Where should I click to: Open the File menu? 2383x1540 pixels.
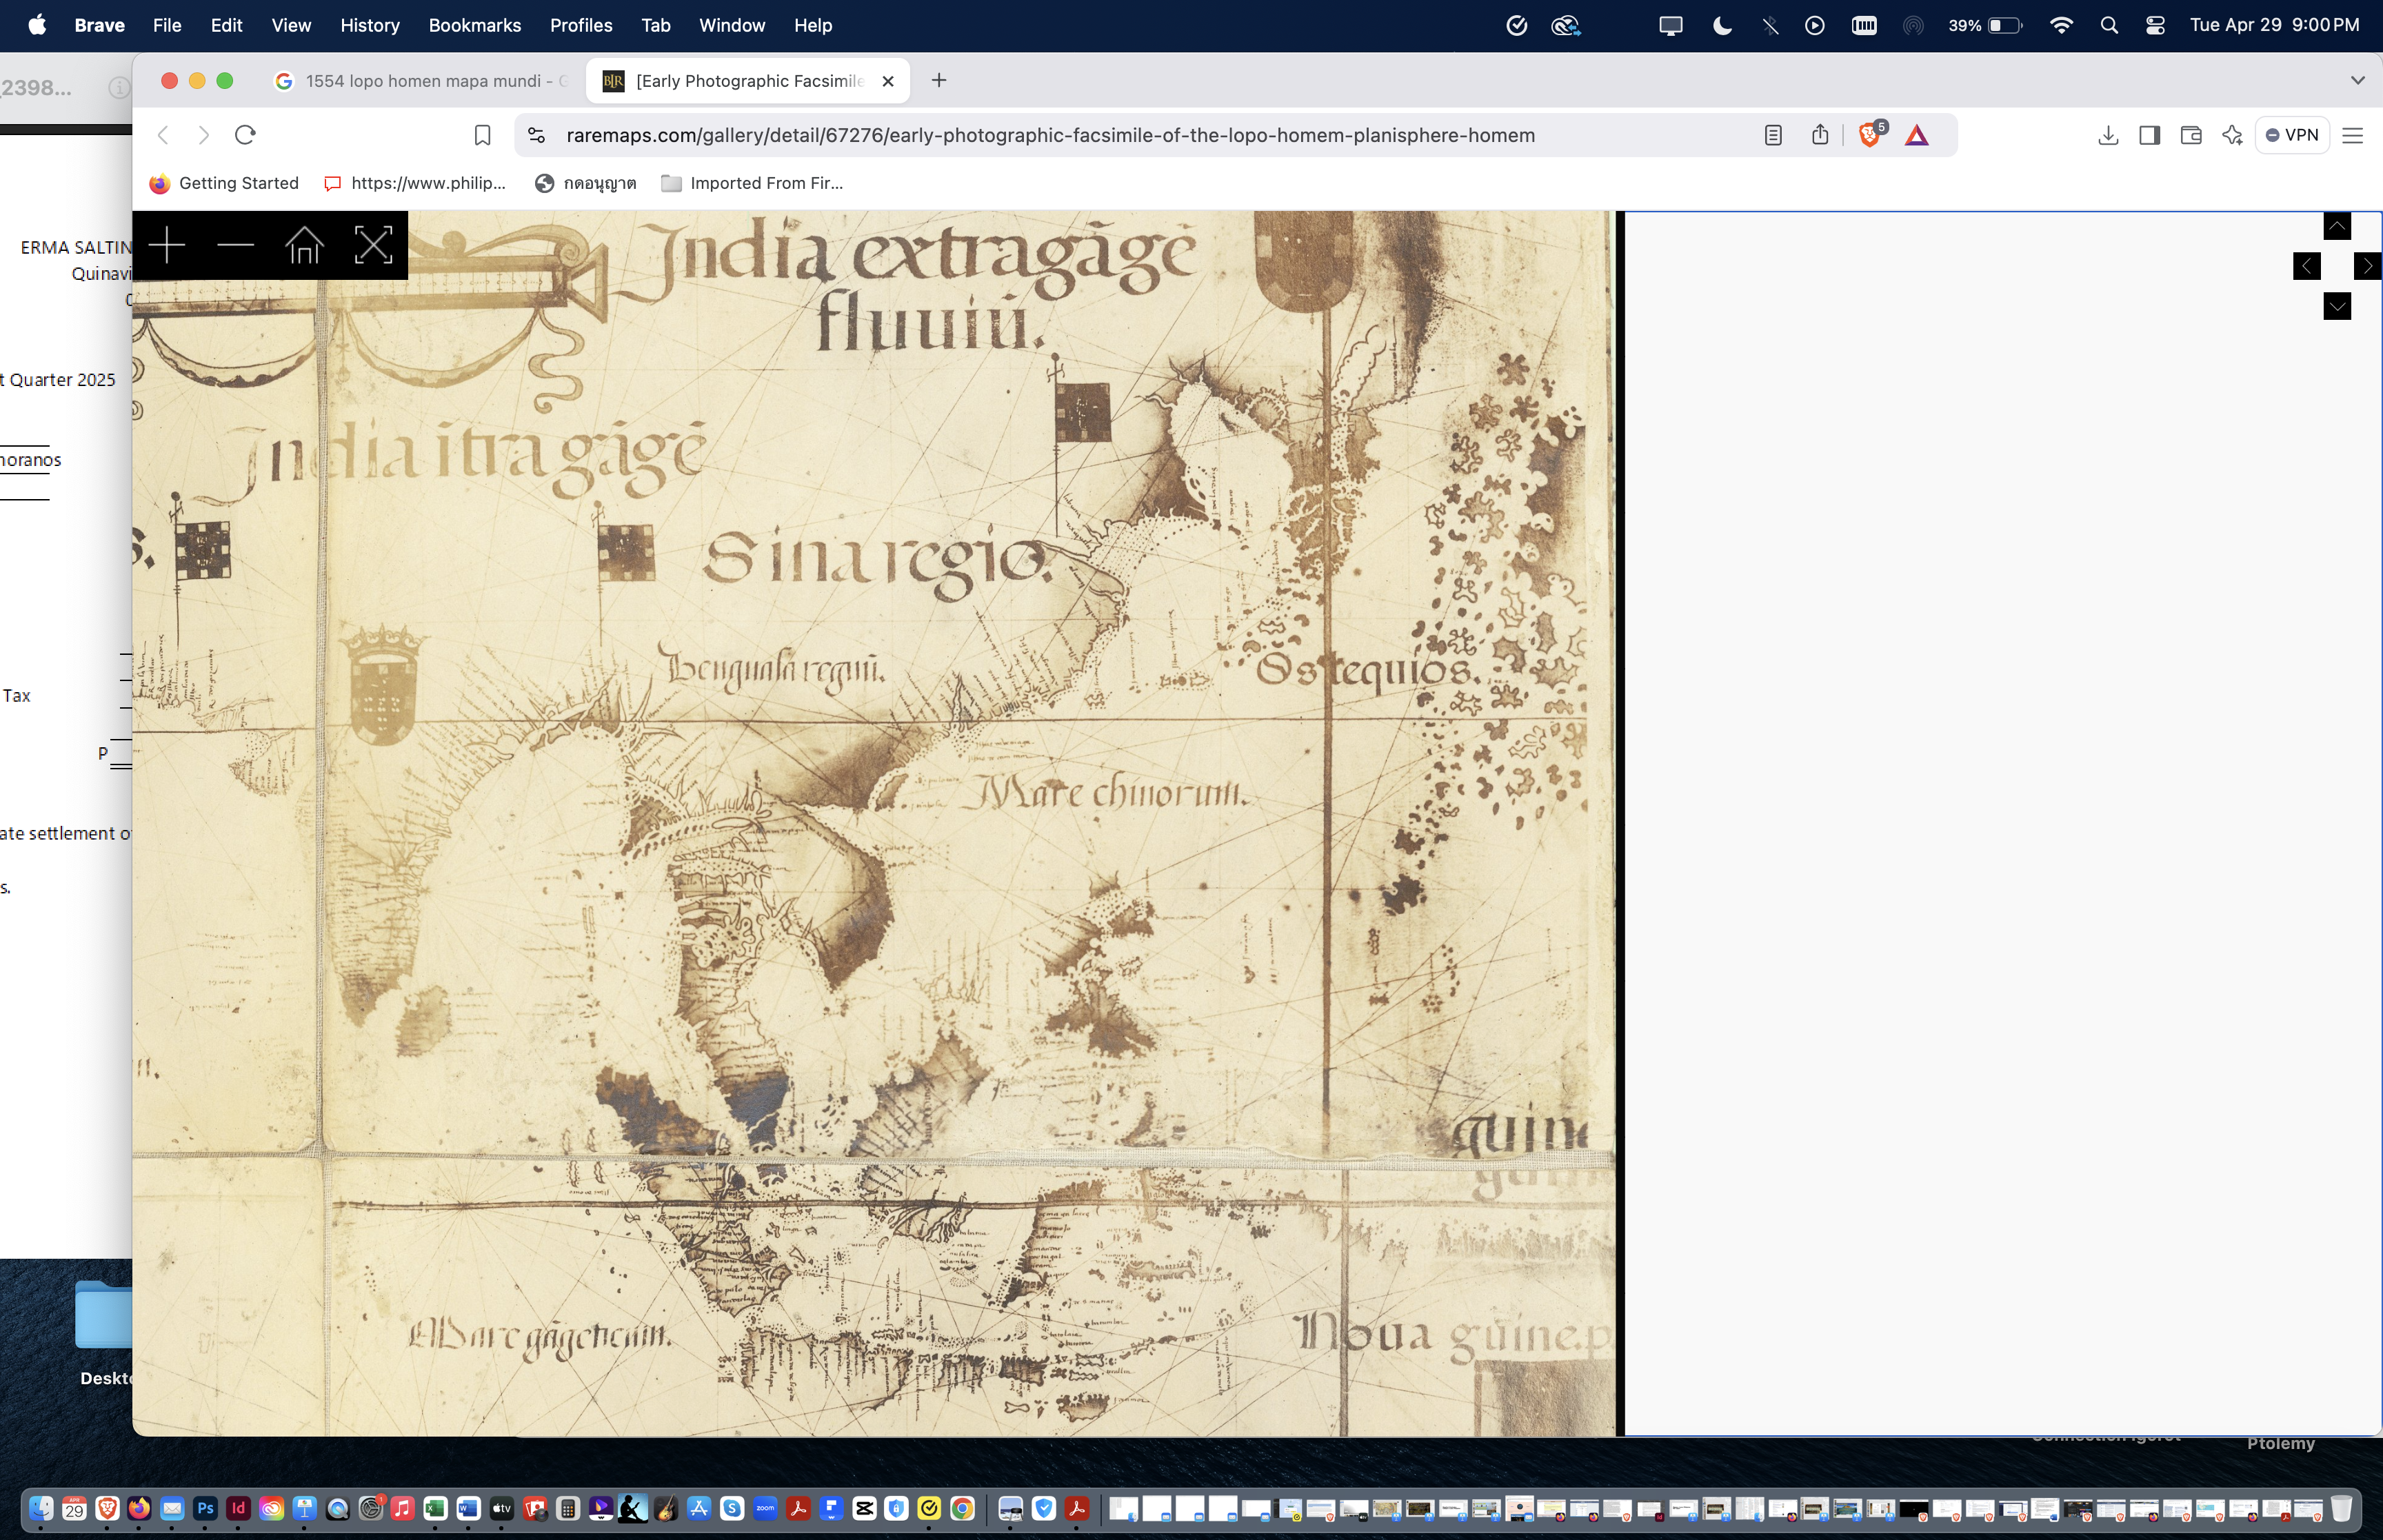coord(167,25)
